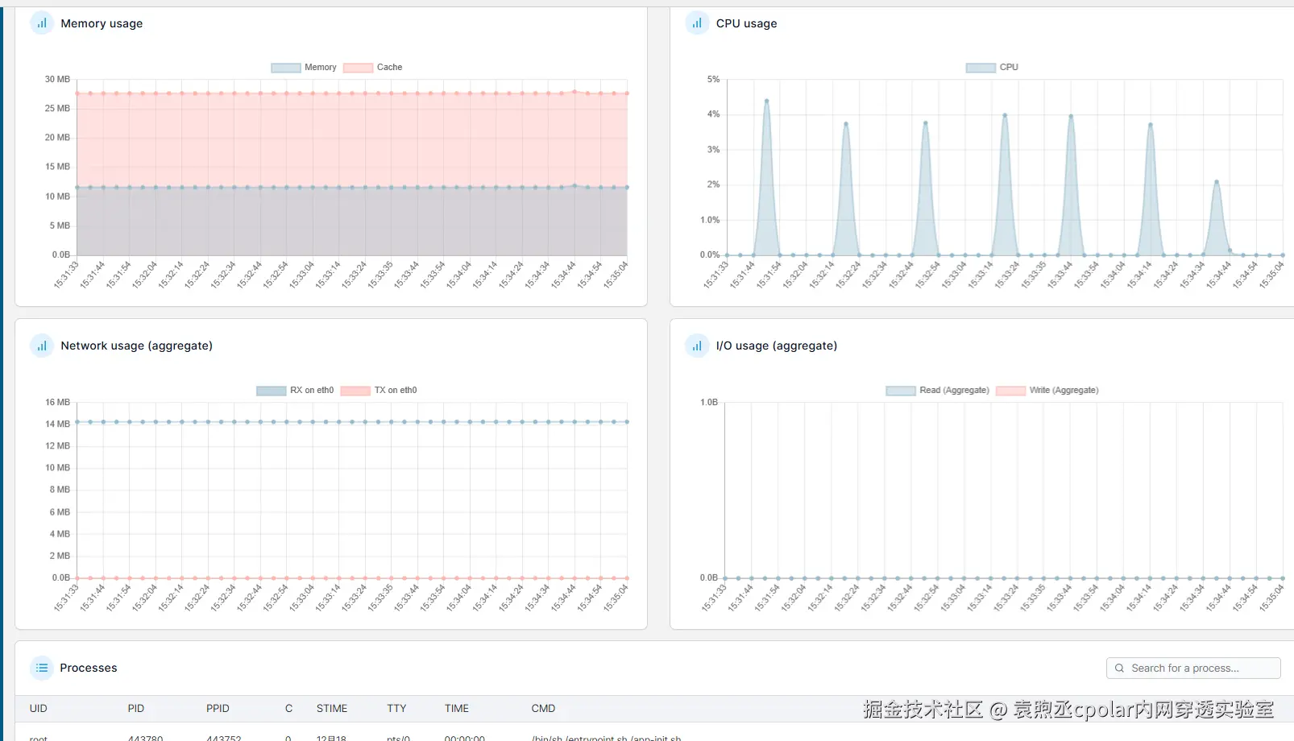Toggle the Memory legend swatch
This screenshot has width=1294, height=741.
coord(286,68)
